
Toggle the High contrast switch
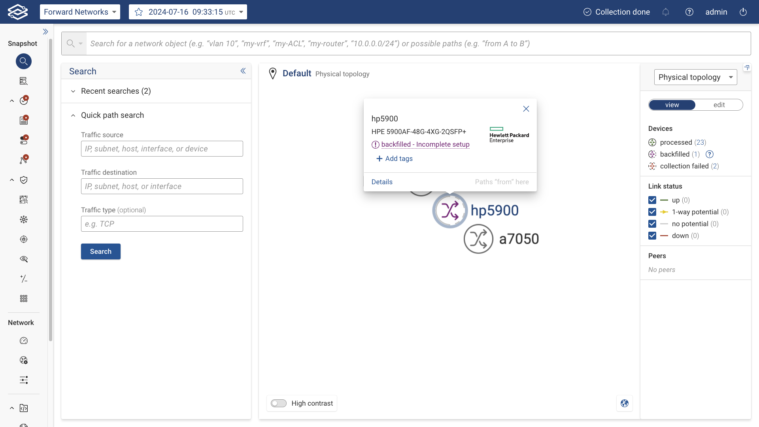click(279, 403)
